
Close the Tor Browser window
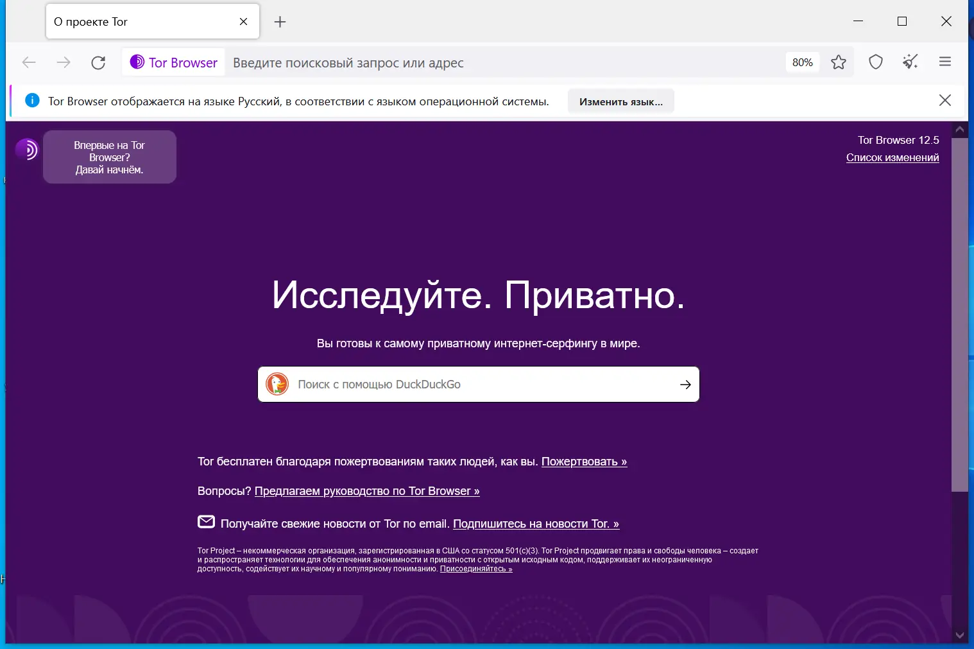pyautogui.click(x=946, y=21)
